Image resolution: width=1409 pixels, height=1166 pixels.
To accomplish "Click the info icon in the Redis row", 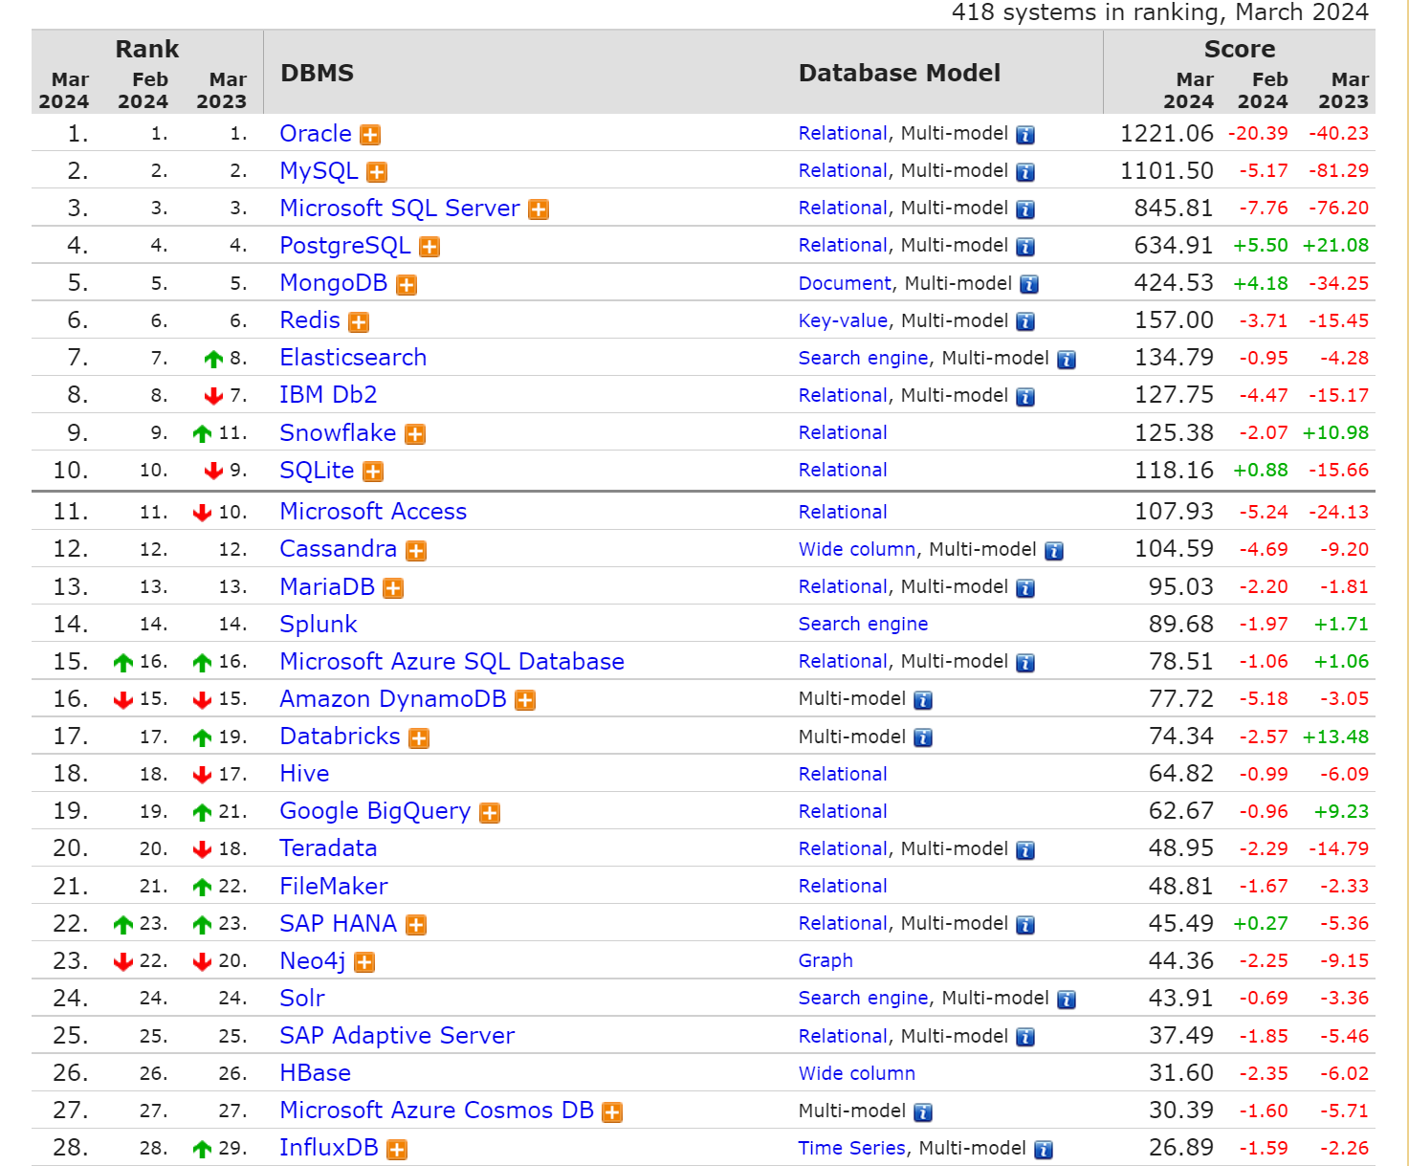I will 1025,322.
